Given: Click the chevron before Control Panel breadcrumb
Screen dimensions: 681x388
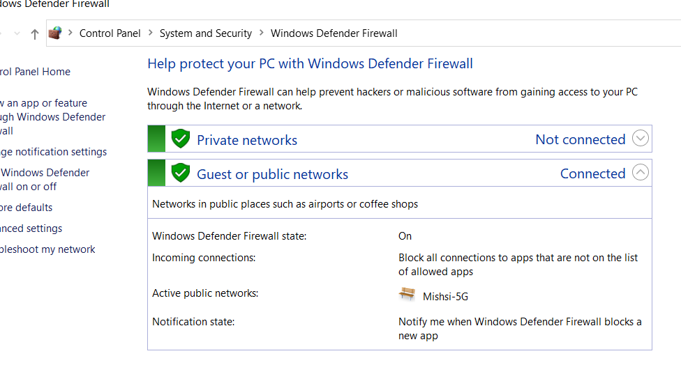Looking at the screenshot, I should [x=70, y=33].
